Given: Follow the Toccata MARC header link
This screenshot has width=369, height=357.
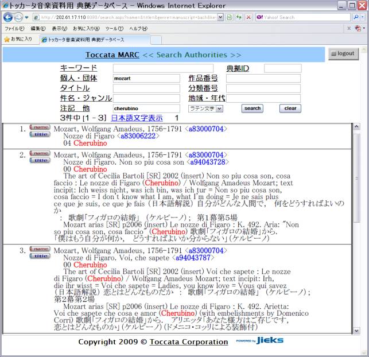Looking at the screenshot, I should click(112, 55).
